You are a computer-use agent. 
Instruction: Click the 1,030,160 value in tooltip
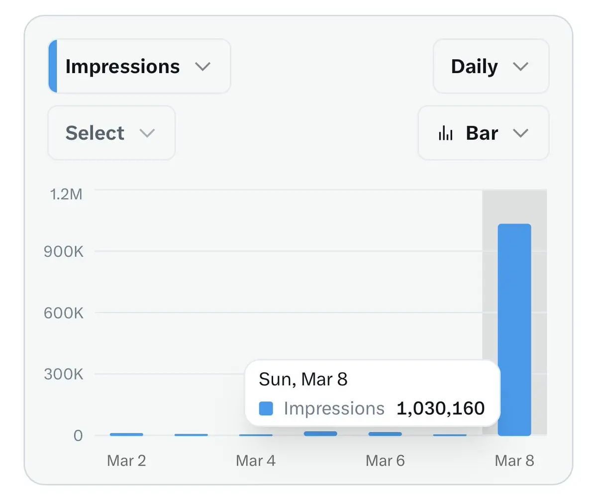coord(440,409)
